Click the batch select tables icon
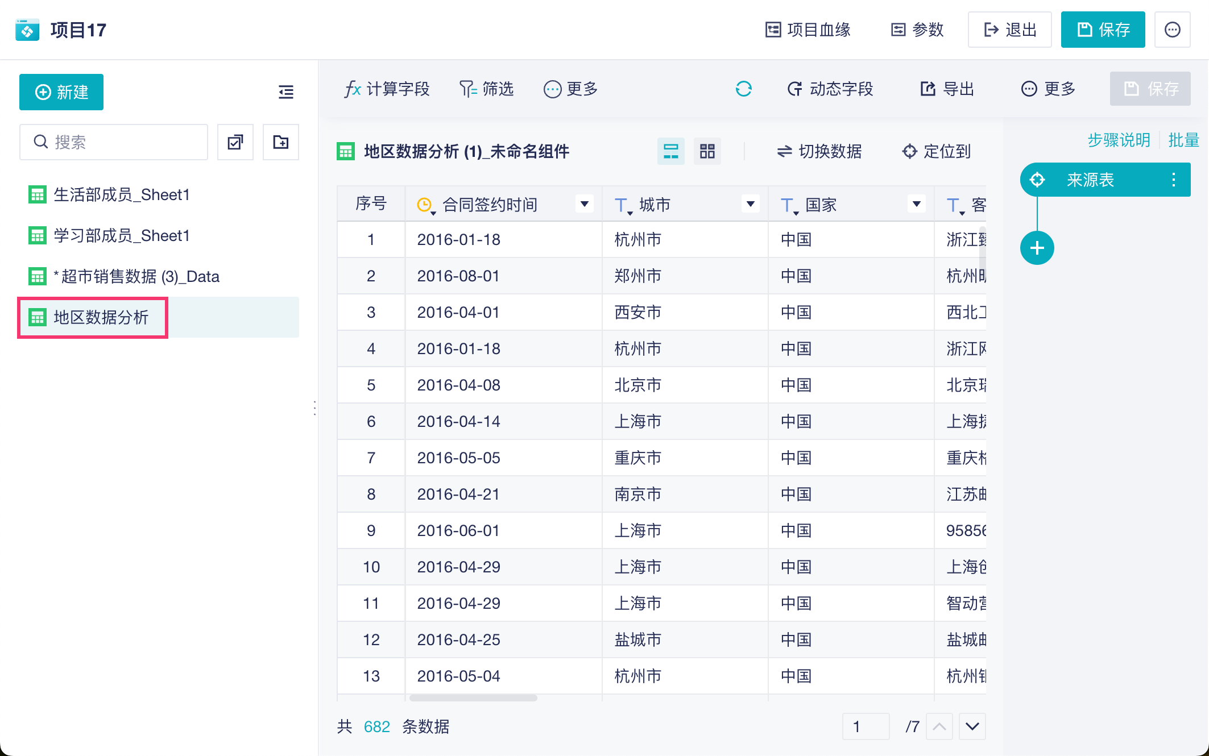 pos(235,142)
